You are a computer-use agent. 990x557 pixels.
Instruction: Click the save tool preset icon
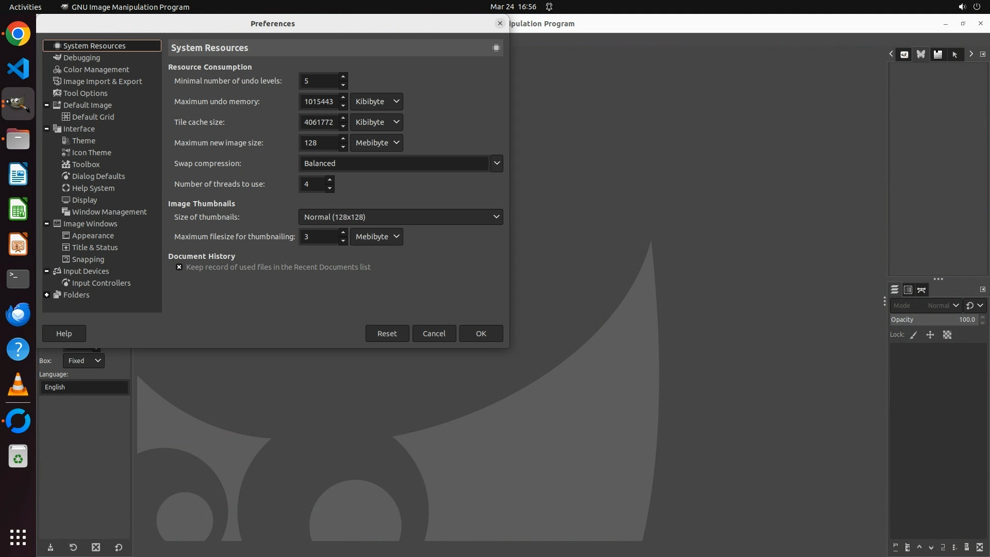coord(51,547)
